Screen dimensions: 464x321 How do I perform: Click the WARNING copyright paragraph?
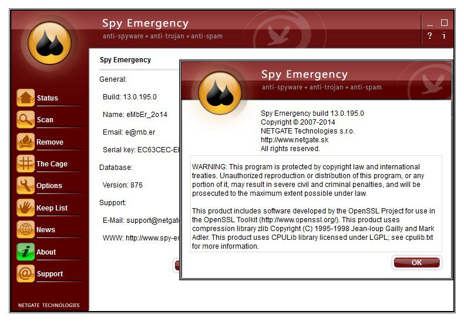coord(308,180)
